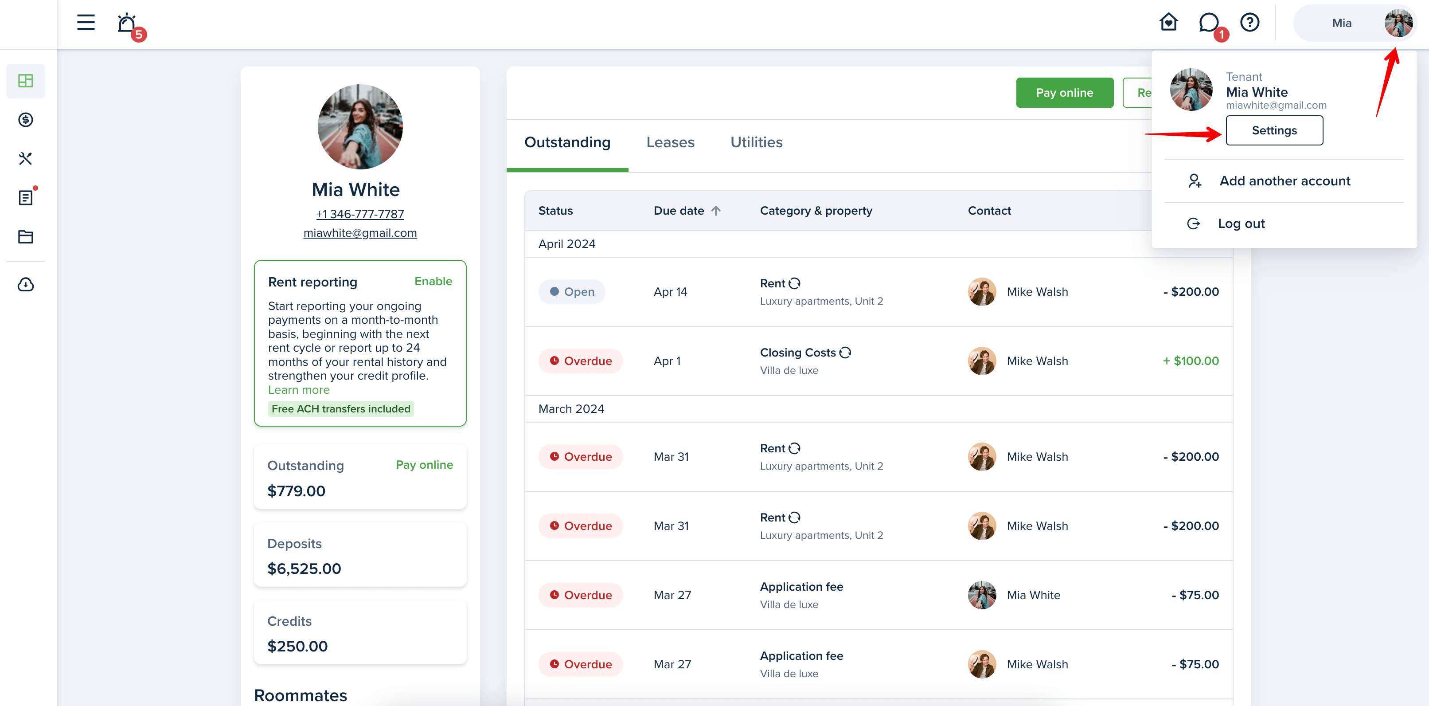Click recurring icon on Apr 14 Rent
Screen dimensions: 1429x706
794,283
